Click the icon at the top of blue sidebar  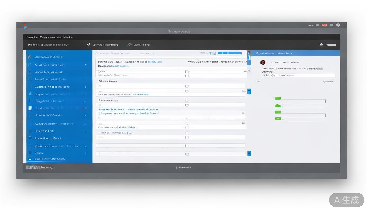tap(29, 57)
